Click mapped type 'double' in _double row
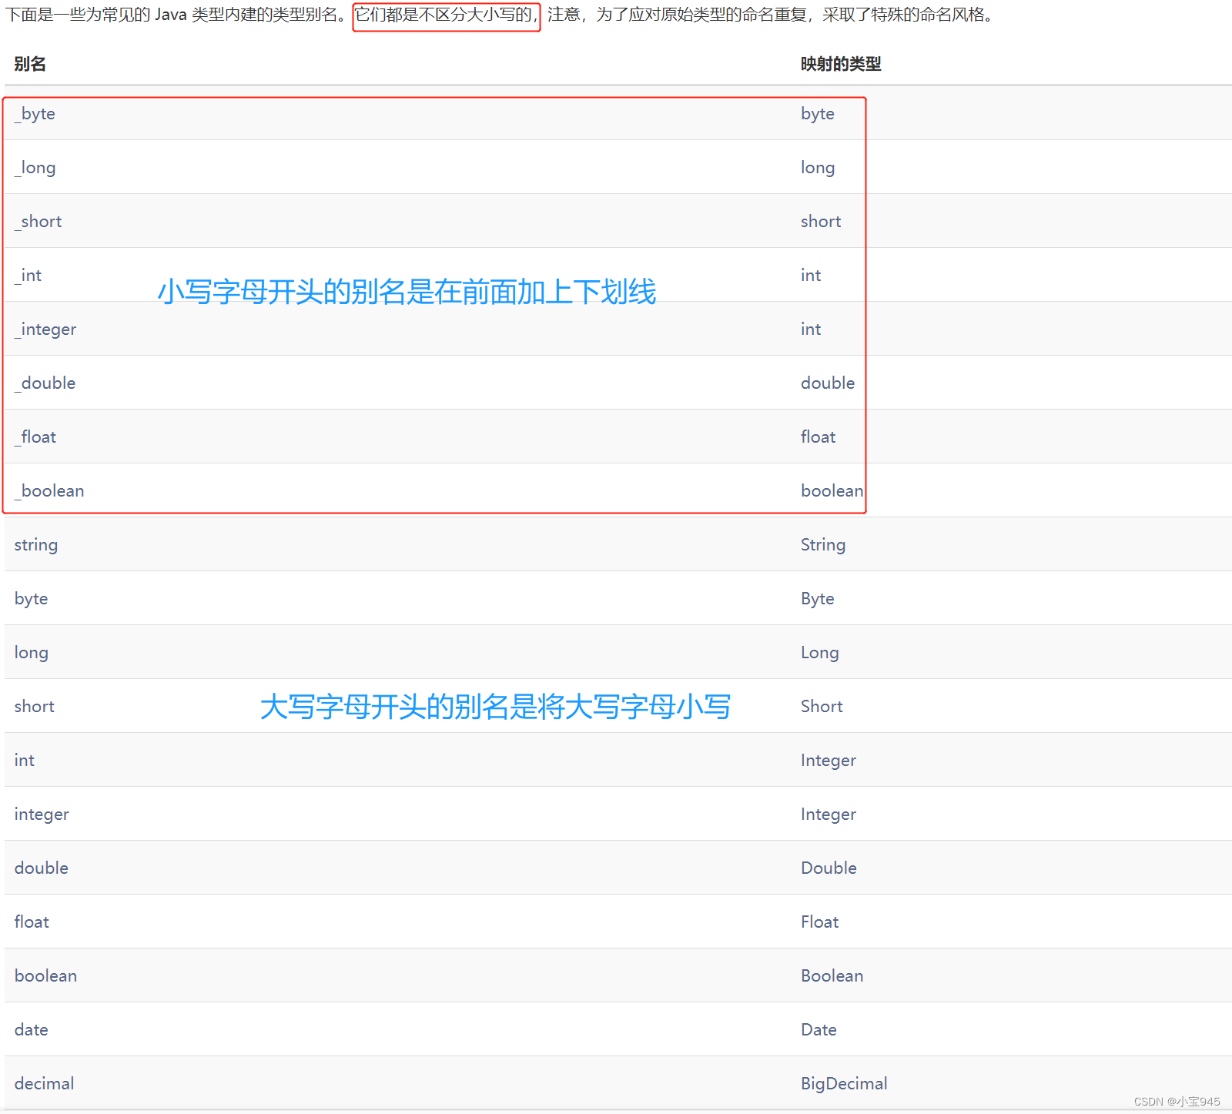Screen dimensions: 1232x1114 click(828, 383)
